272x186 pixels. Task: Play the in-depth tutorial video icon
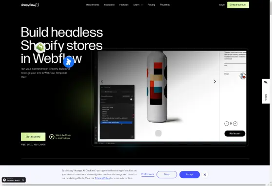click(x=52, y=137)
